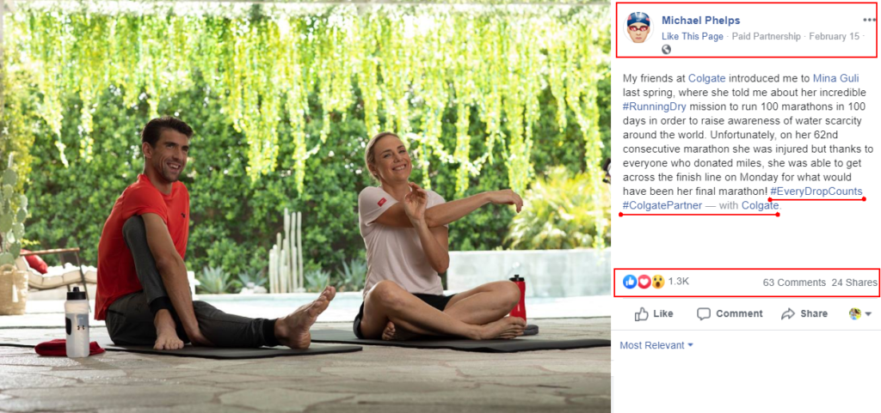The height and width of the screenshot is (413, 881).
Task: Share the post with the Share button
Action: 804,313
